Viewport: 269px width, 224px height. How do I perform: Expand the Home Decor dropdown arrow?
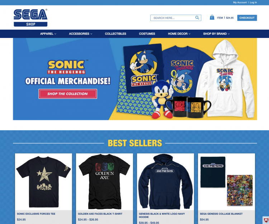(190, 34)
